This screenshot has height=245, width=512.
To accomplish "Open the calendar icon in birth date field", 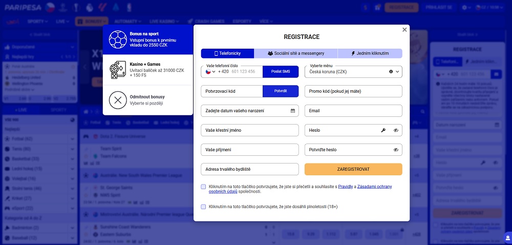I will 293,111.
